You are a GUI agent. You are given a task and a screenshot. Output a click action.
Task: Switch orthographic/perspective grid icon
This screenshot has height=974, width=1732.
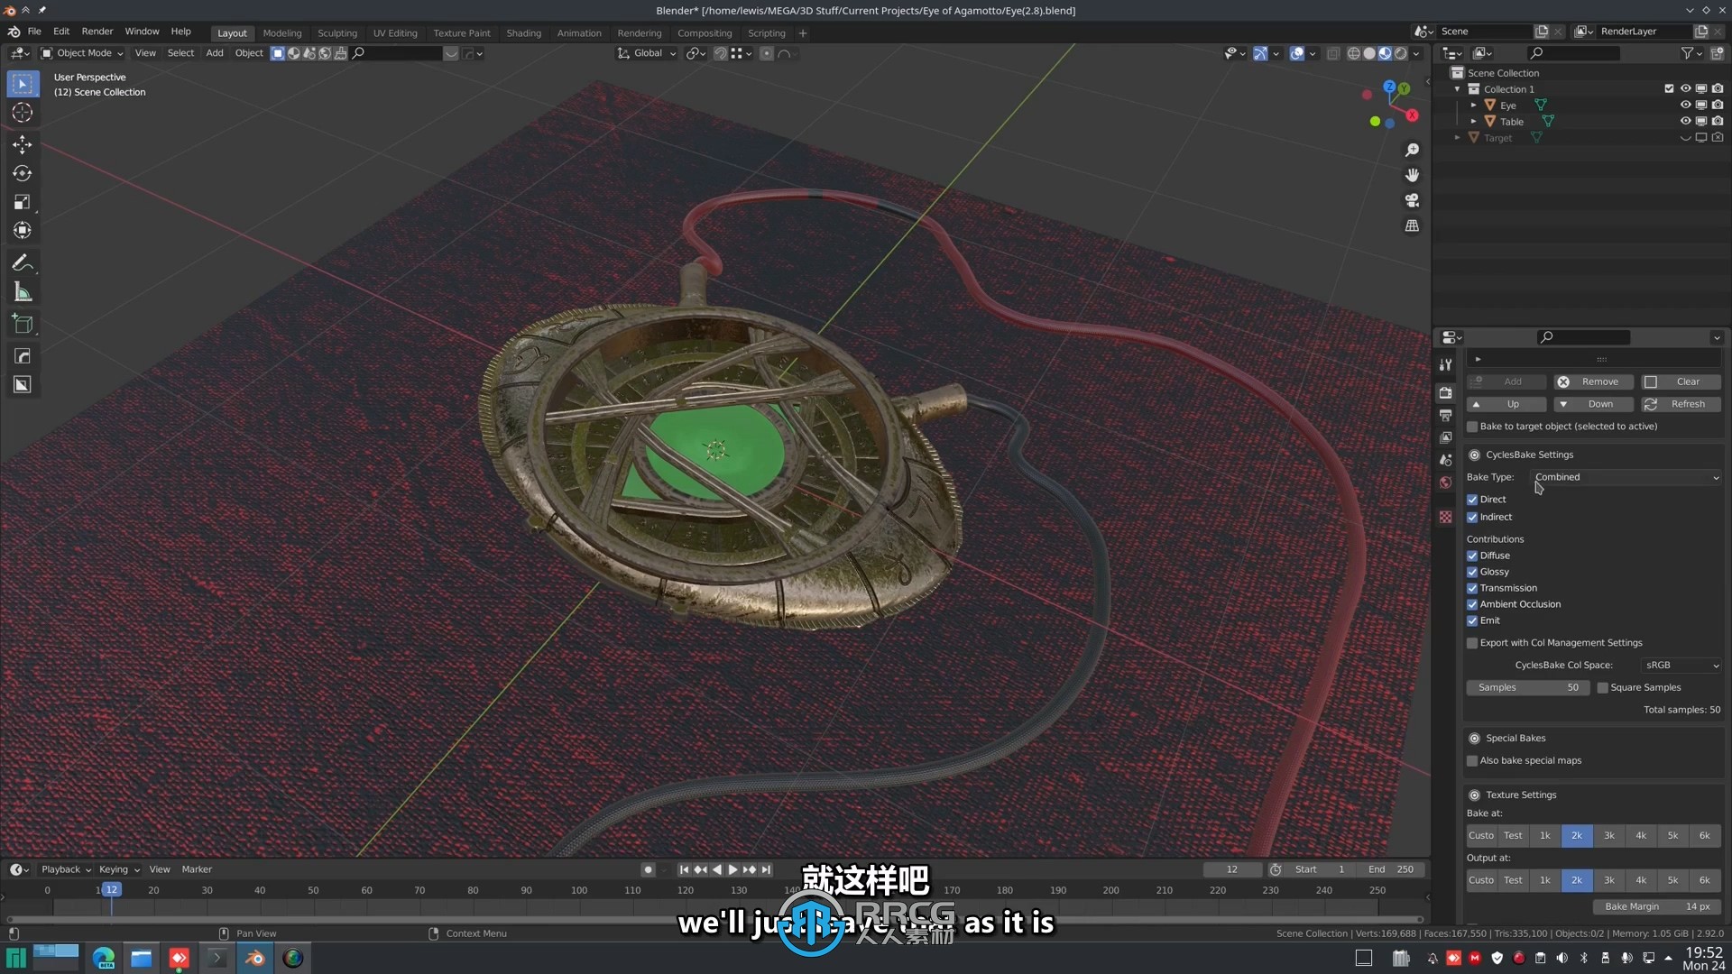coord(1412,225)
